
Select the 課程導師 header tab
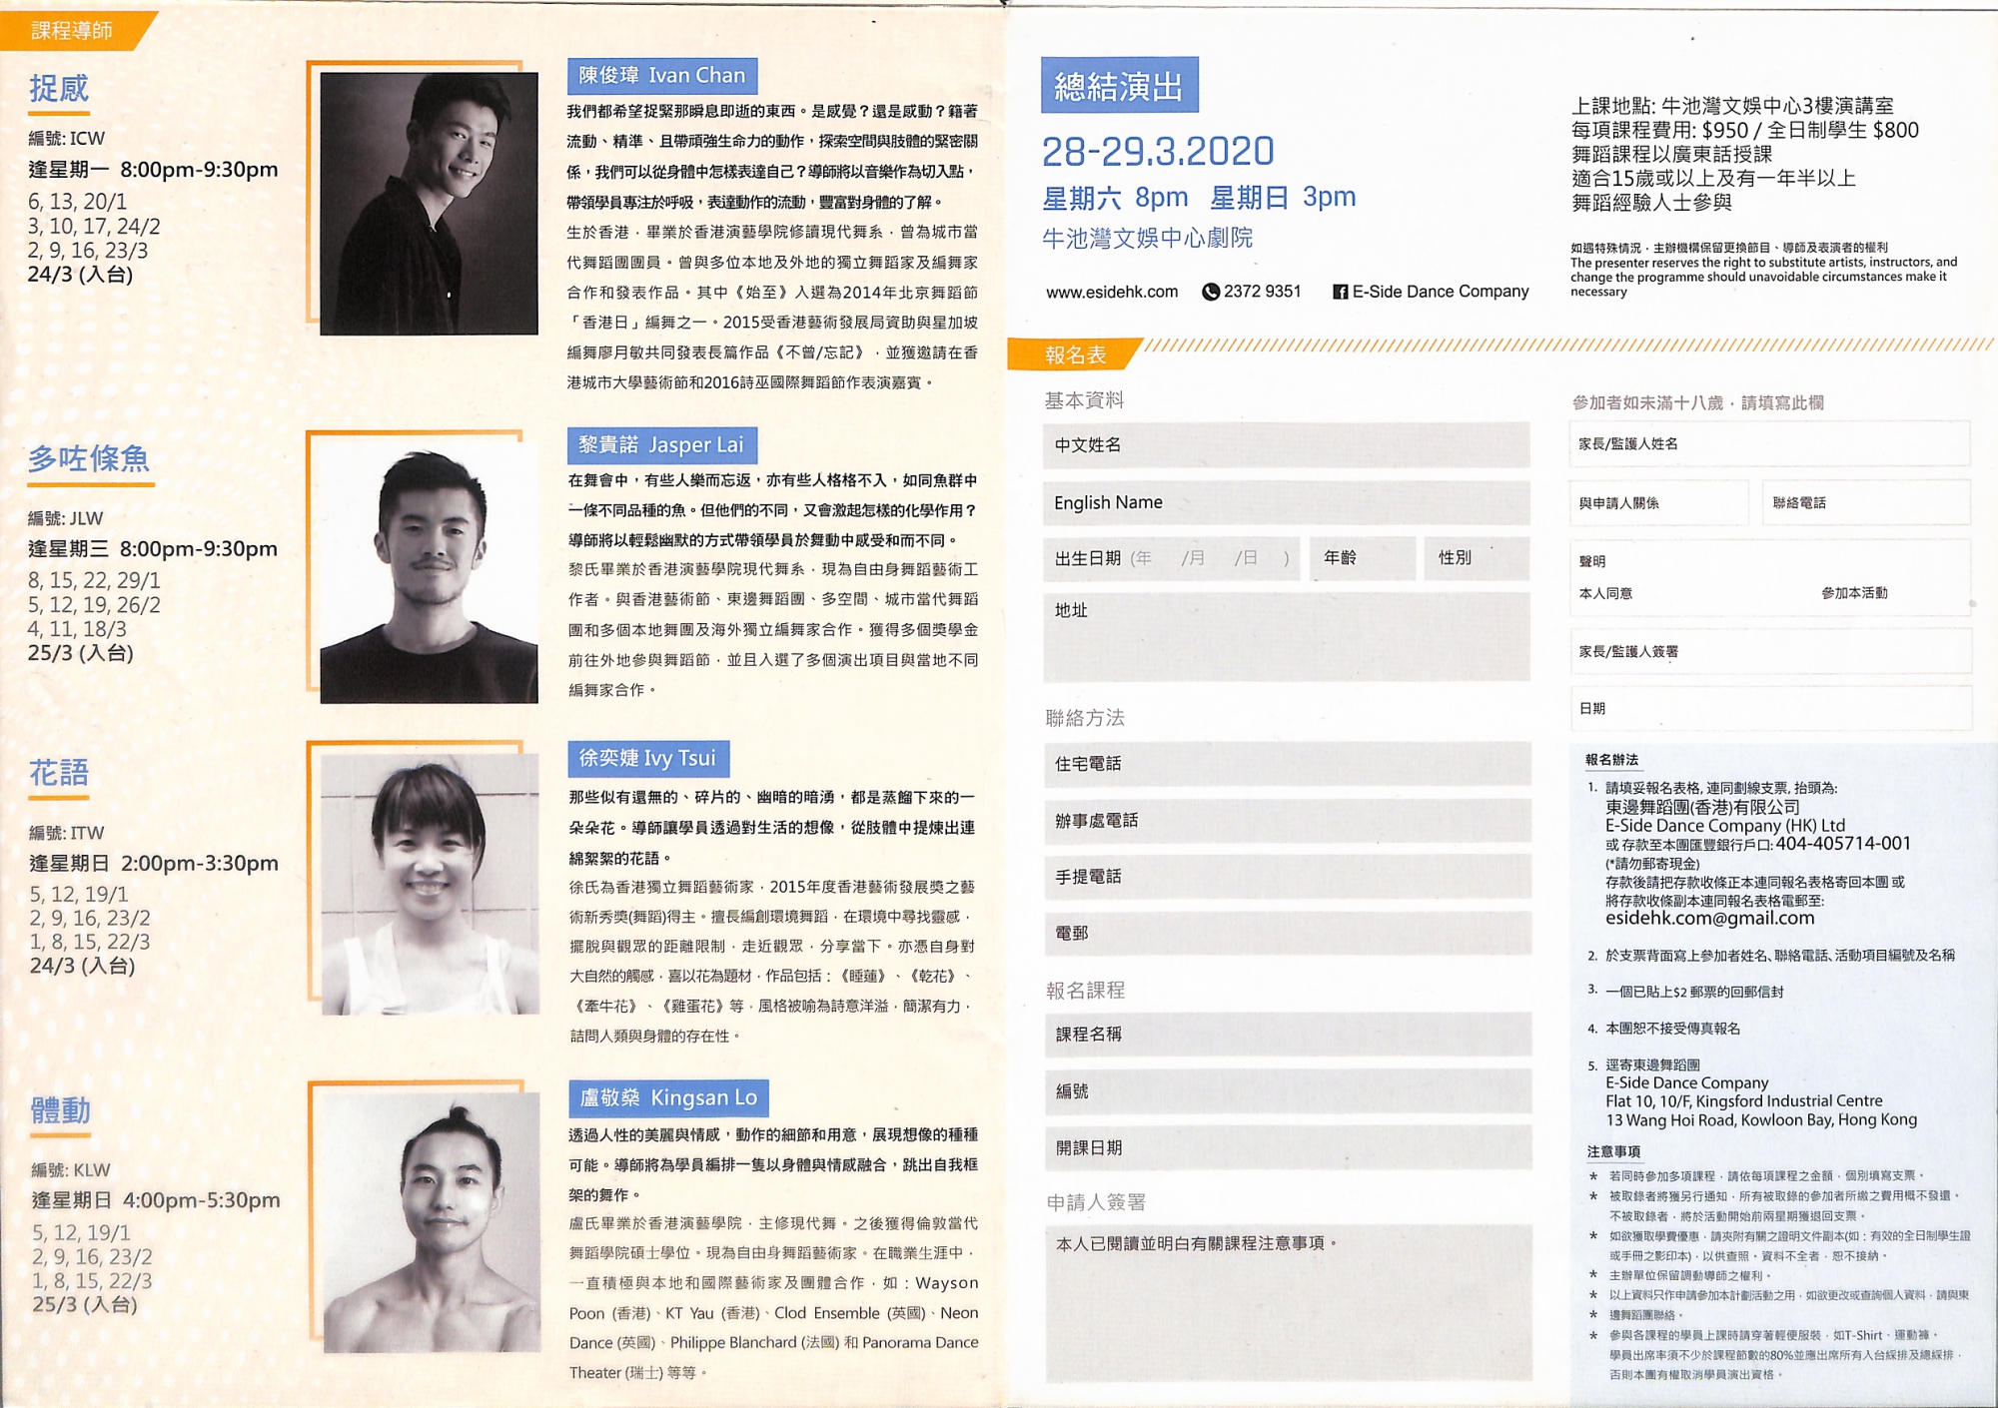[x=72, y=30]
